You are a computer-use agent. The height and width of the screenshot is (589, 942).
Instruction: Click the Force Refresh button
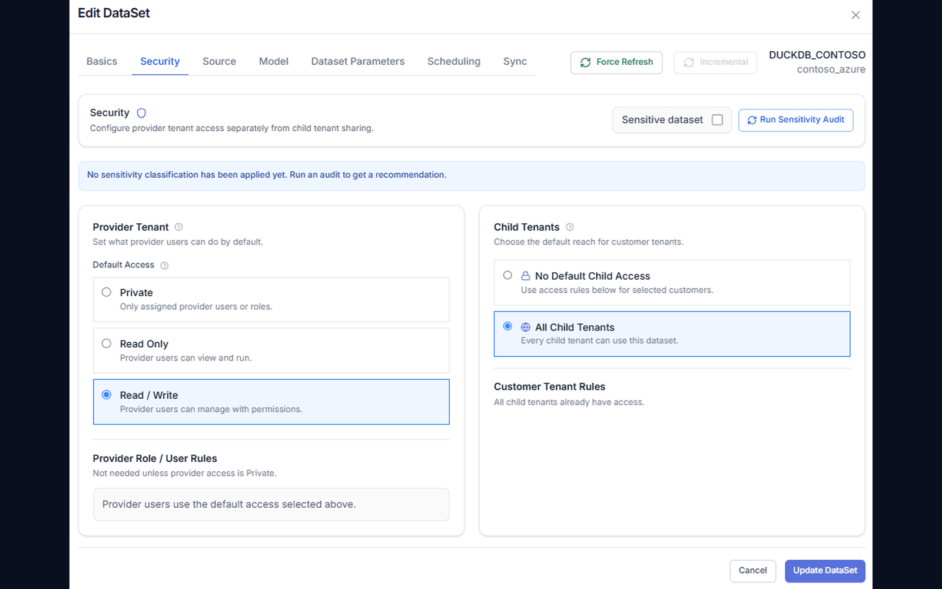click(616, 62)
